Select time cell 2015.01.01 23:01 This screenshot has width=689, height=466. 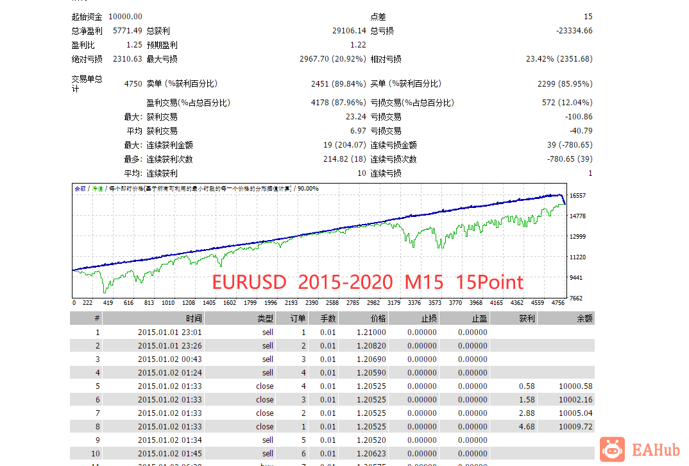(169, 332)
